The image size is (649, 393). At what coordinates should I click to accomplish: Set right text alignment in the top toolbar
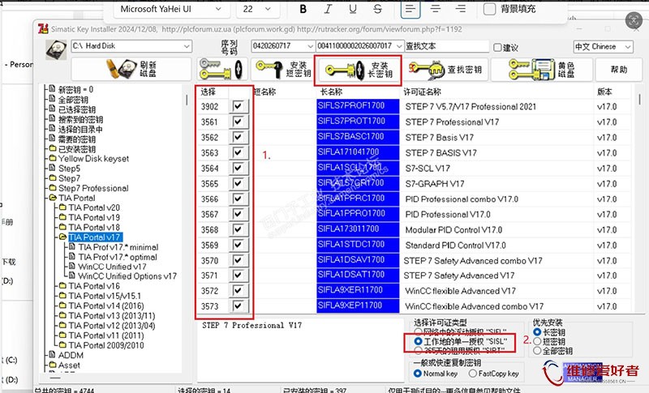(x=460, y=9)
